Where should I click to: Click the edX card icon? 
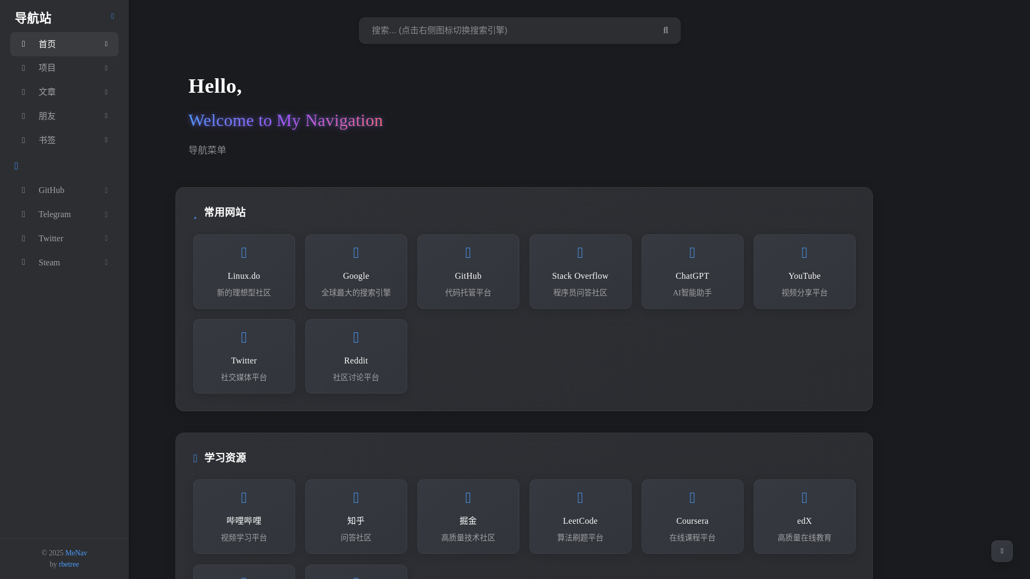tap(805, 498)
